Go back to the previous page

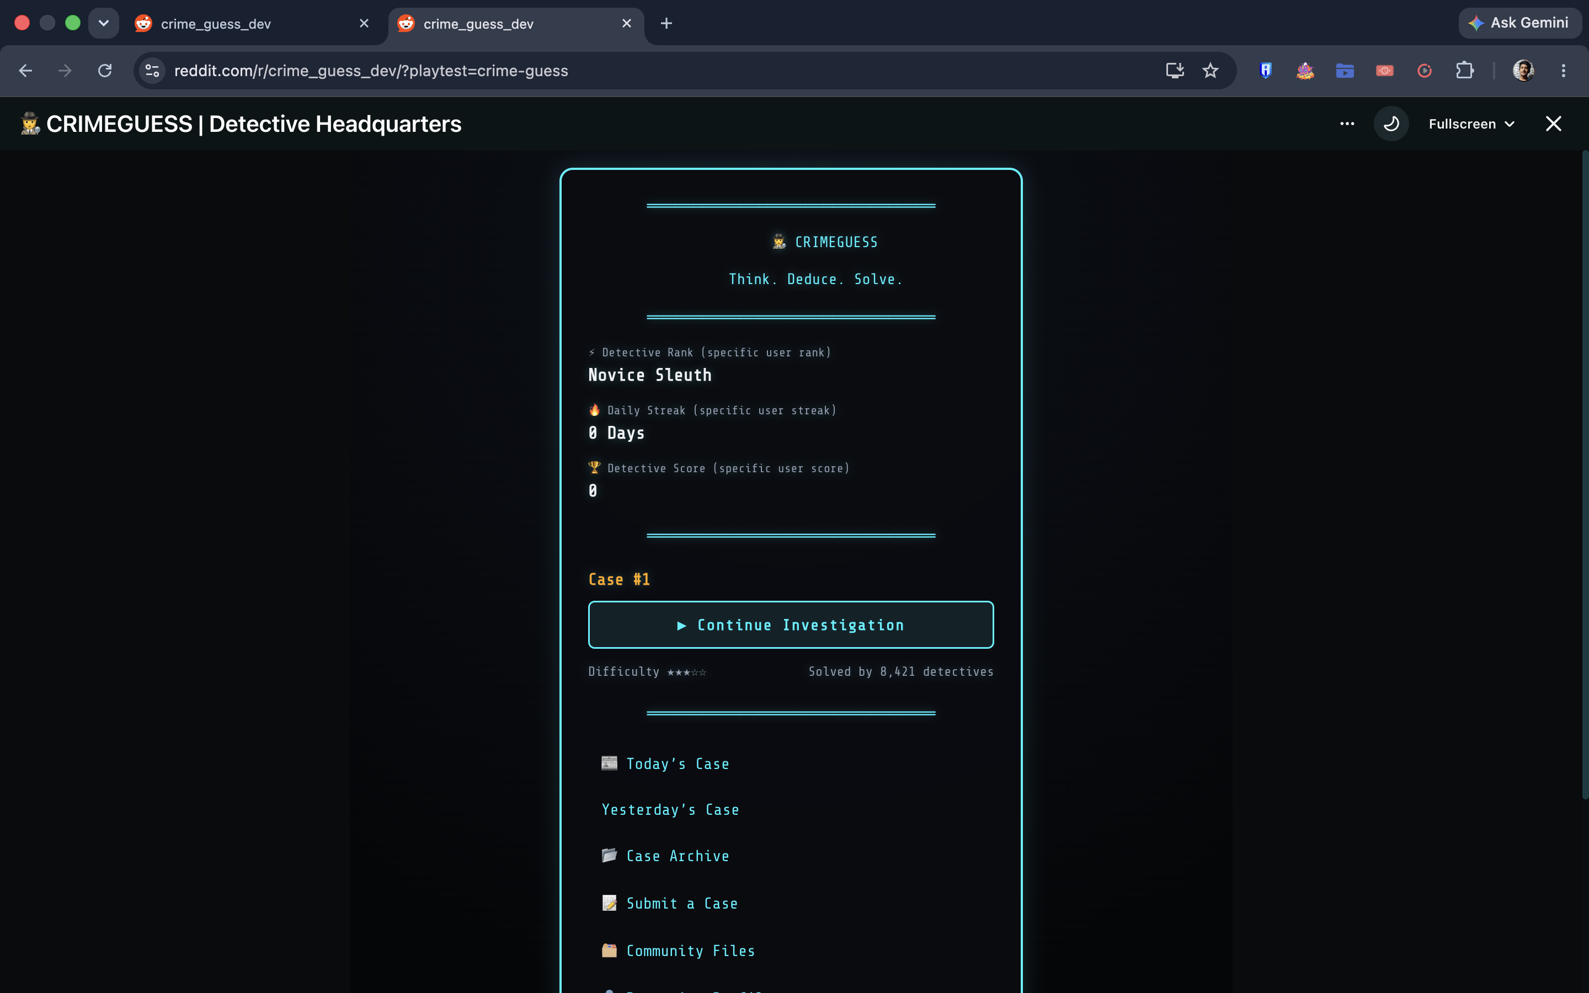pos(25,70)
